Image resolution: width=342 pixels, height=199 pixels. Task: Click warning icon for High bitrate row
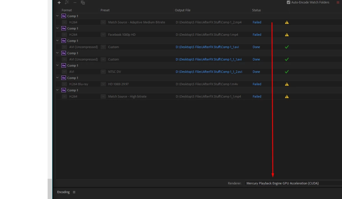287,96
